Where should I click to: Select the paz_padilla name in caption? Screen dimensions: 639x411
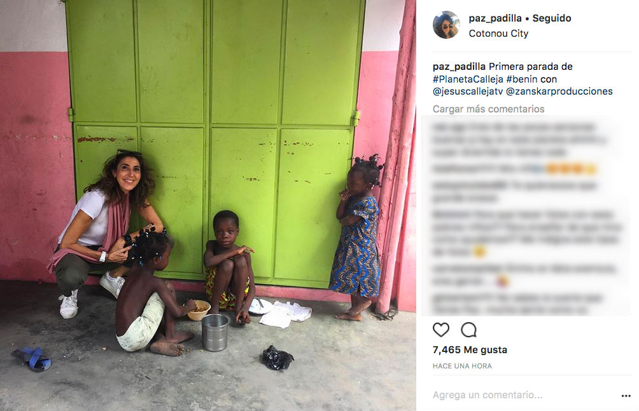[459, 66]
